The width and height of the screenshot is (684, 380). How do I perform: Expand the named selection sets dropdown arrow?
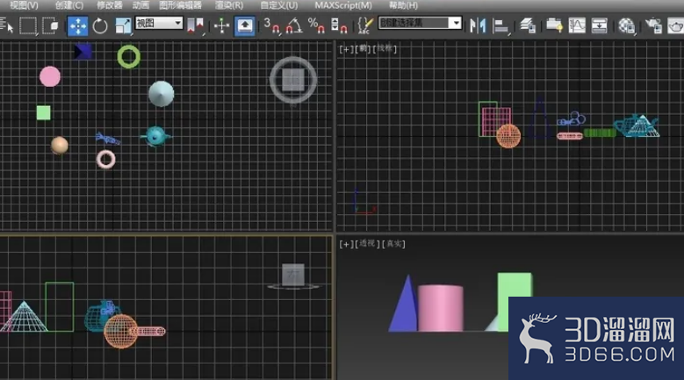456,23
